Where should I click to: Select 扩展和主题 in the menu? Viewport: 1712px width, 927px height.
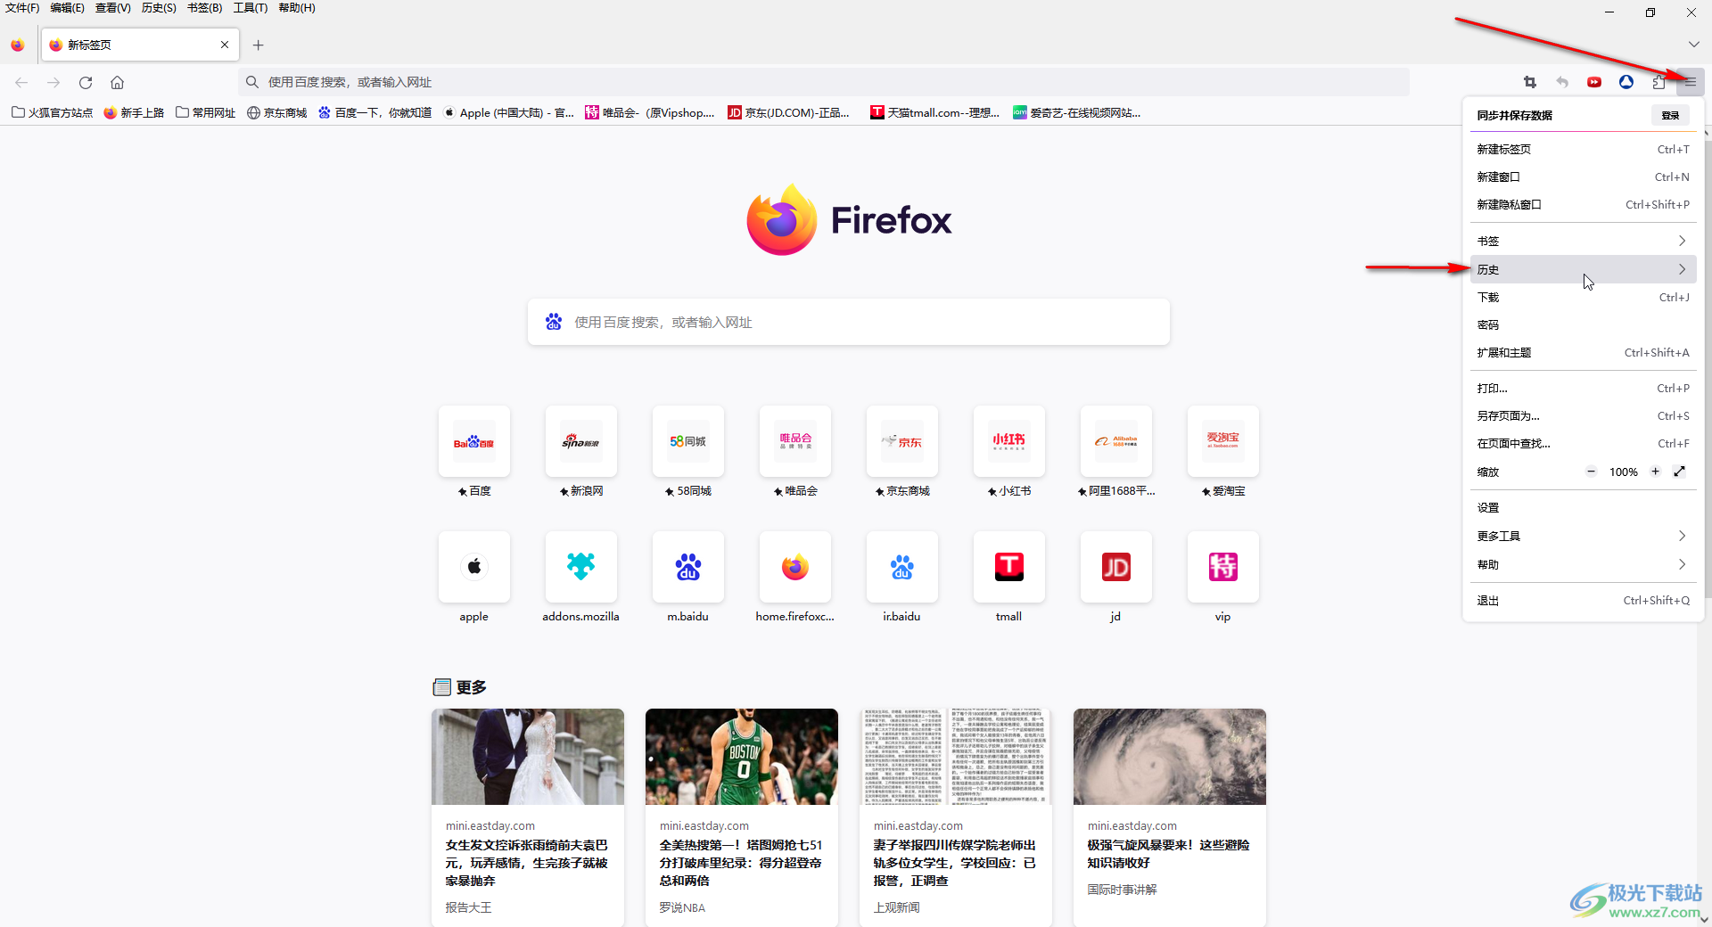(x=1583, y=352)
